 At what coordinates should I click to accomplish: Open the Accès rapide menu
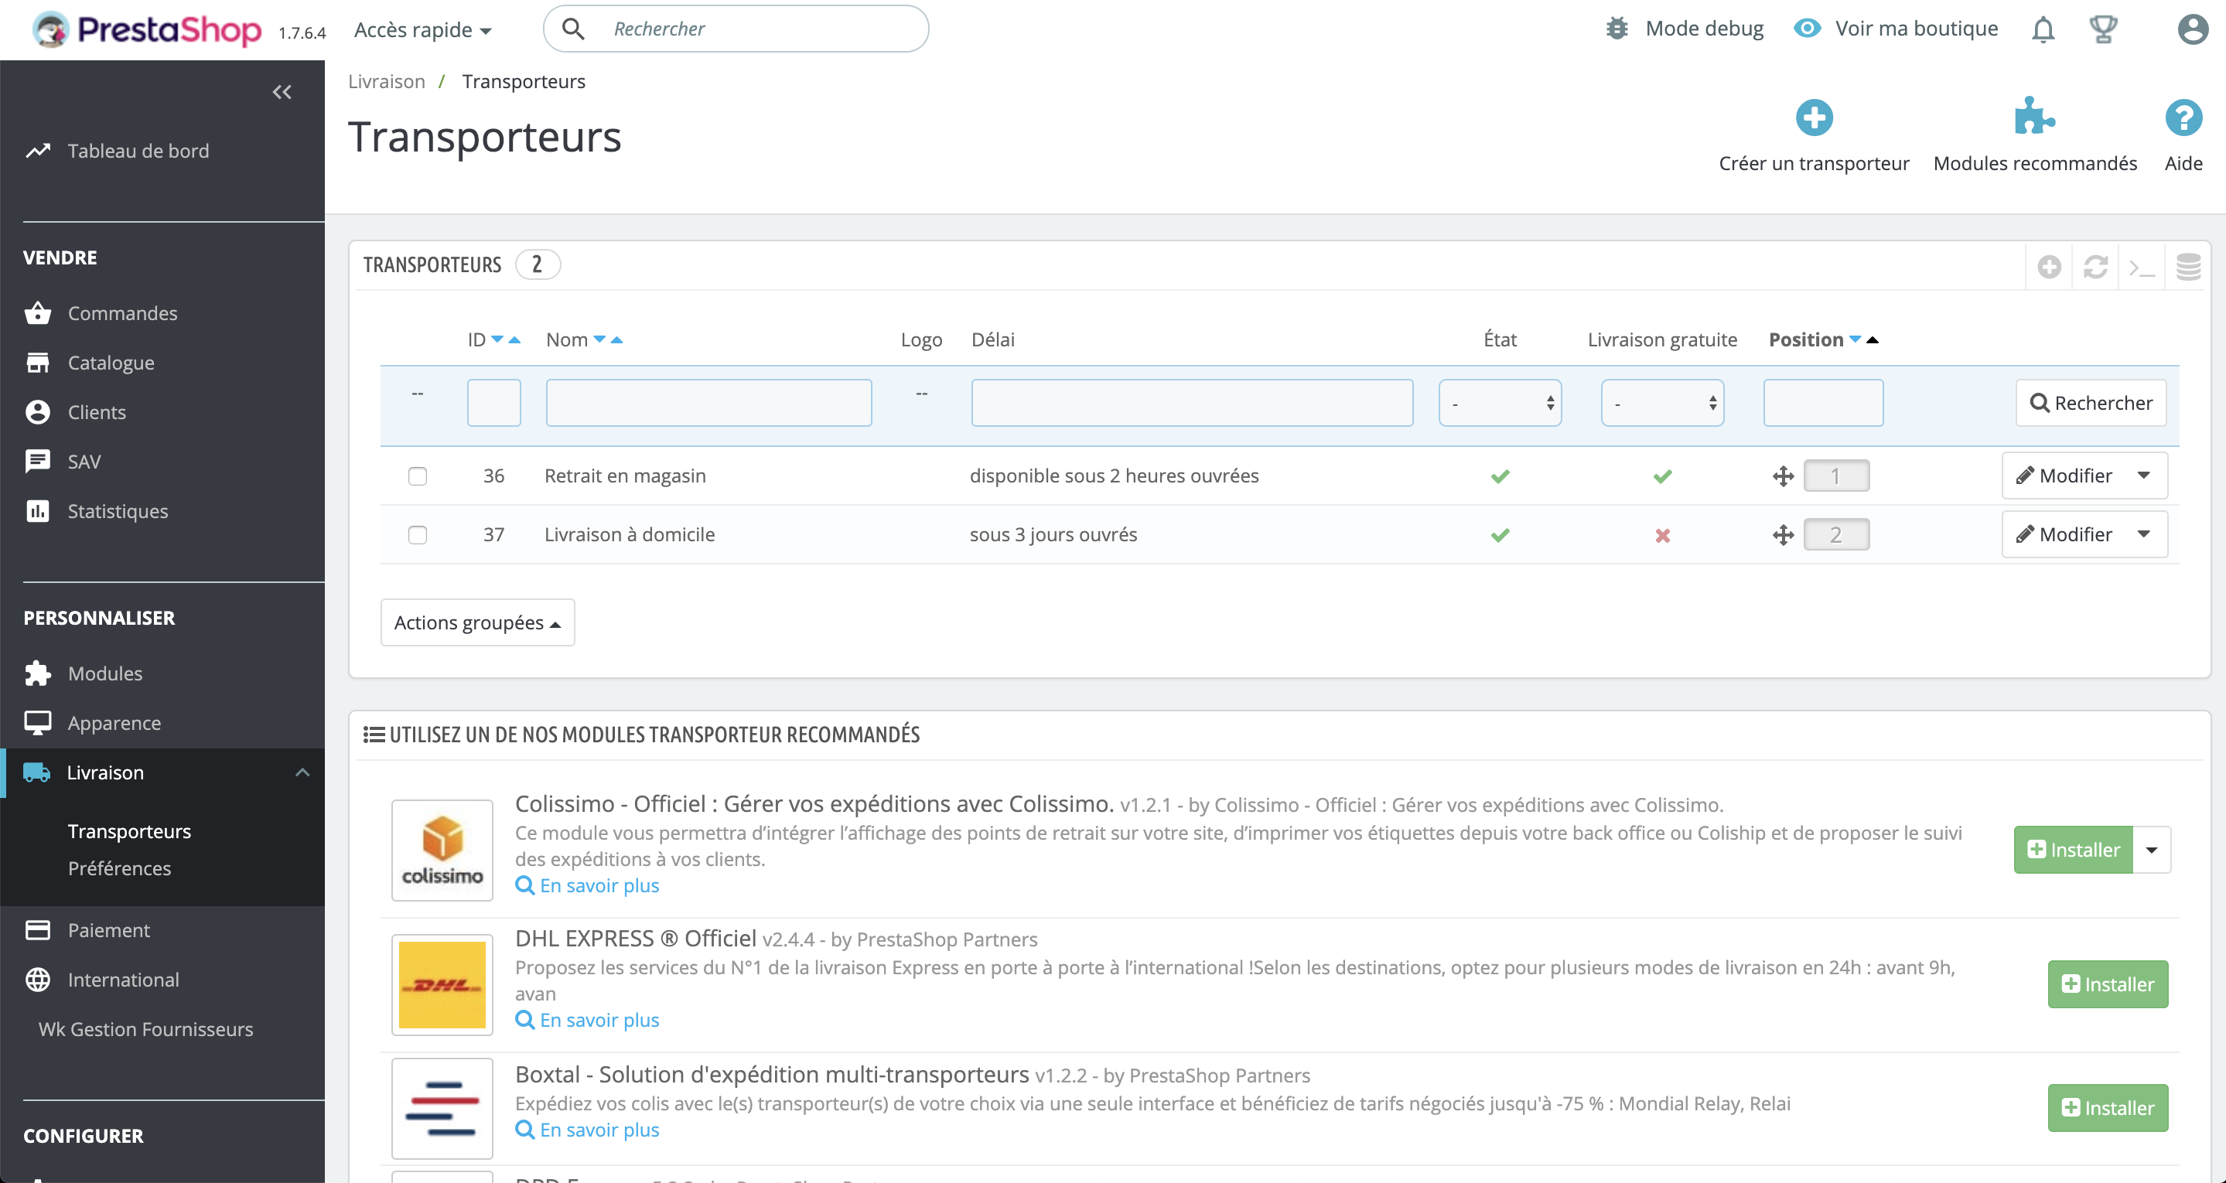click(422, 29)
